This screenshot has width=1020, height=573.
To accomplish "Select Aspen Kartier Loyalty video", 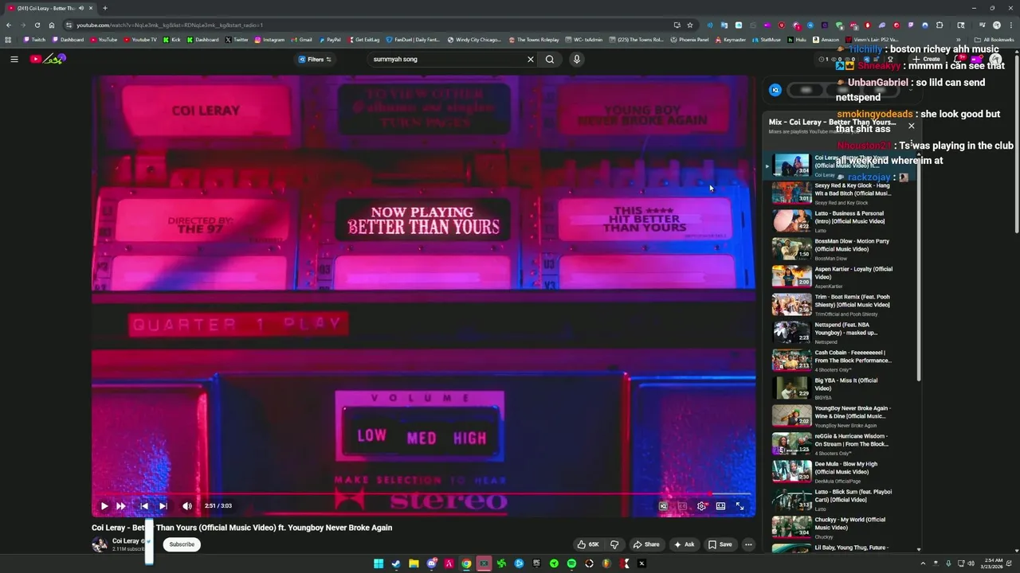I will pos(833,277).
